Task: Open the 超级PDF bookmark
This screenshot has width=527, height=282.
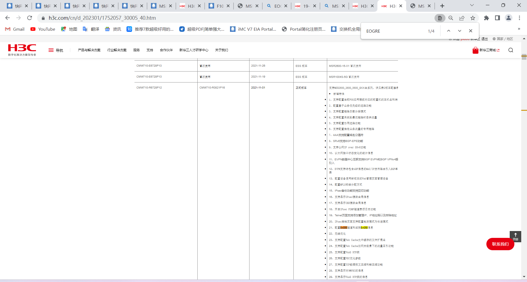Action: [202, 29]
